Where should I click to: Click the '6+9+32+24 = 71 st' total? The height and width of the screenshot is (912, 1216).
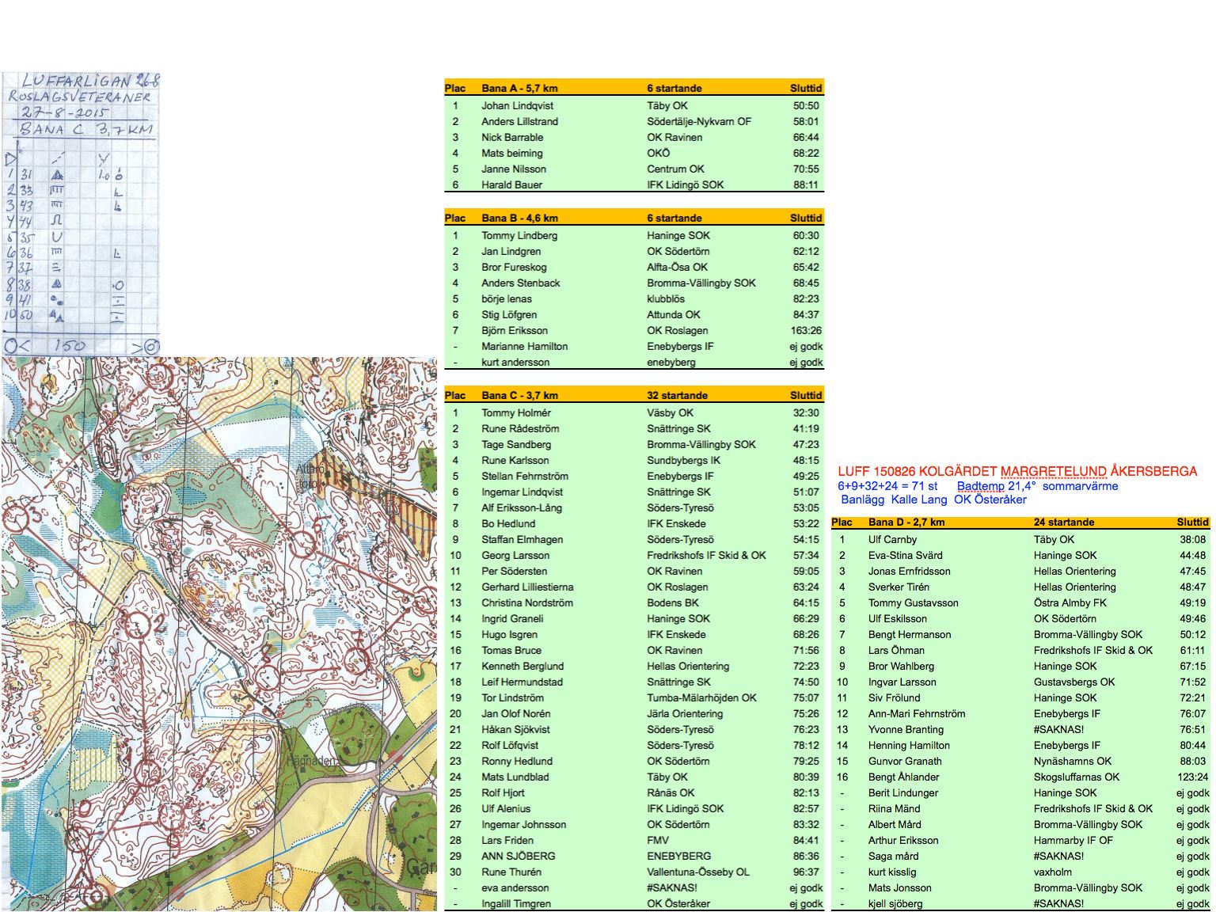coord(887,486)
